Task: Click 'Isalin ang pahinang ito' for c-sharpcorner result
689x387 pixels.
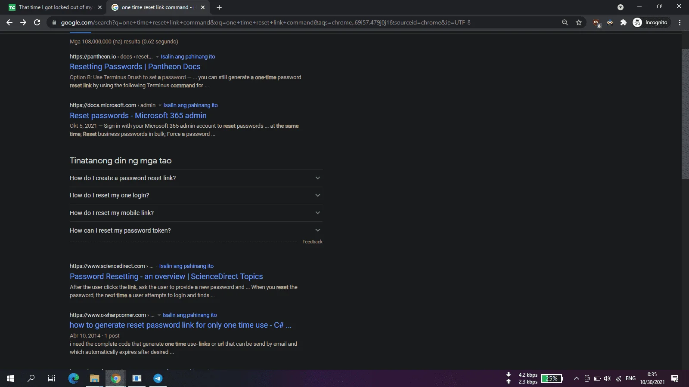Action: point(189,315)
